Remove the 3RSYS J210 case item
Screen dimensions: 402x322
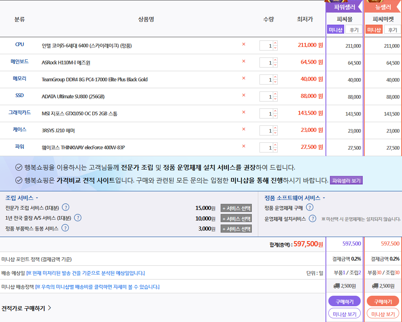click(x=243, y=129)
